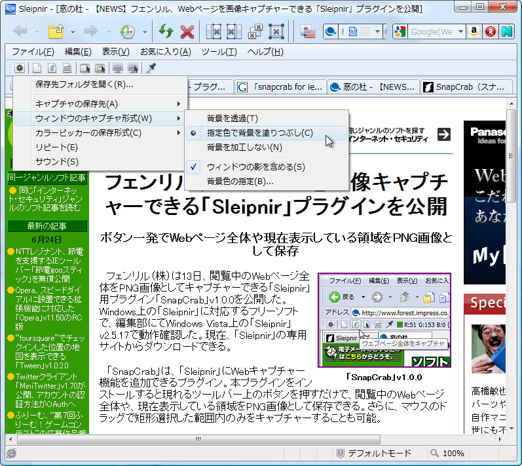
Task: Open the up-folder dropdown arrow
Action: pyautogui.click(x=73, y=32)
